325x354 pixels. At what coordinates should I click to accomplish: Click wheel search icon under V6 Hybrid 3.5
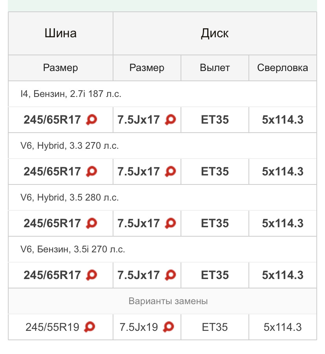pos(170,223)
